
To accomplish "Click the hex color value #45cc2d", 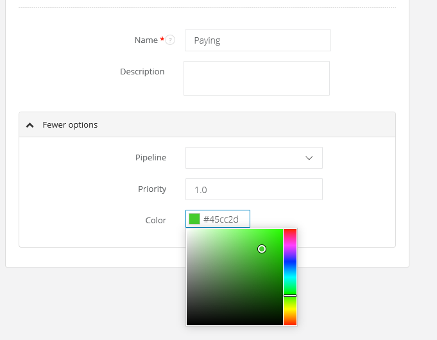I will click(221, 219).
